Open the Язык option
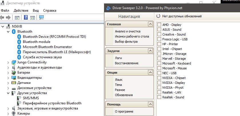 tap(119, 80)
